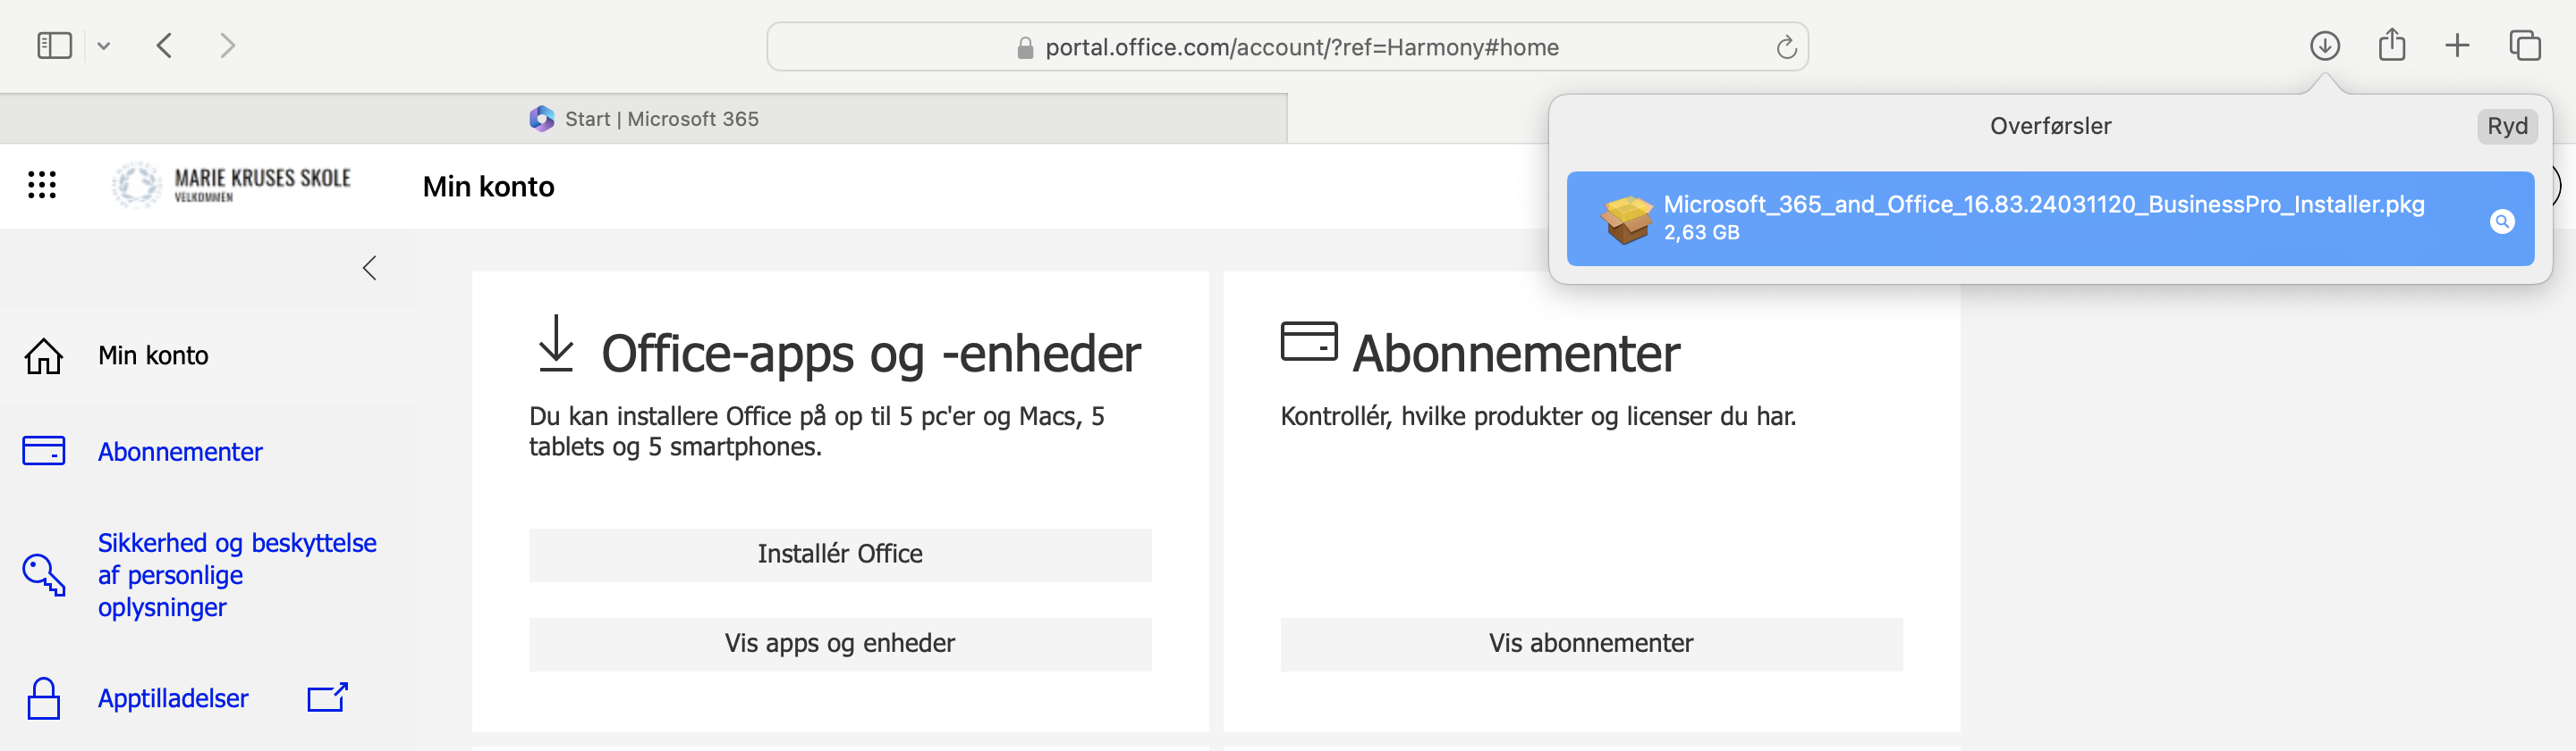Viewport: 2576px width, 751px height.
Task: Show tab overview icon
Action: (2524, 46)
